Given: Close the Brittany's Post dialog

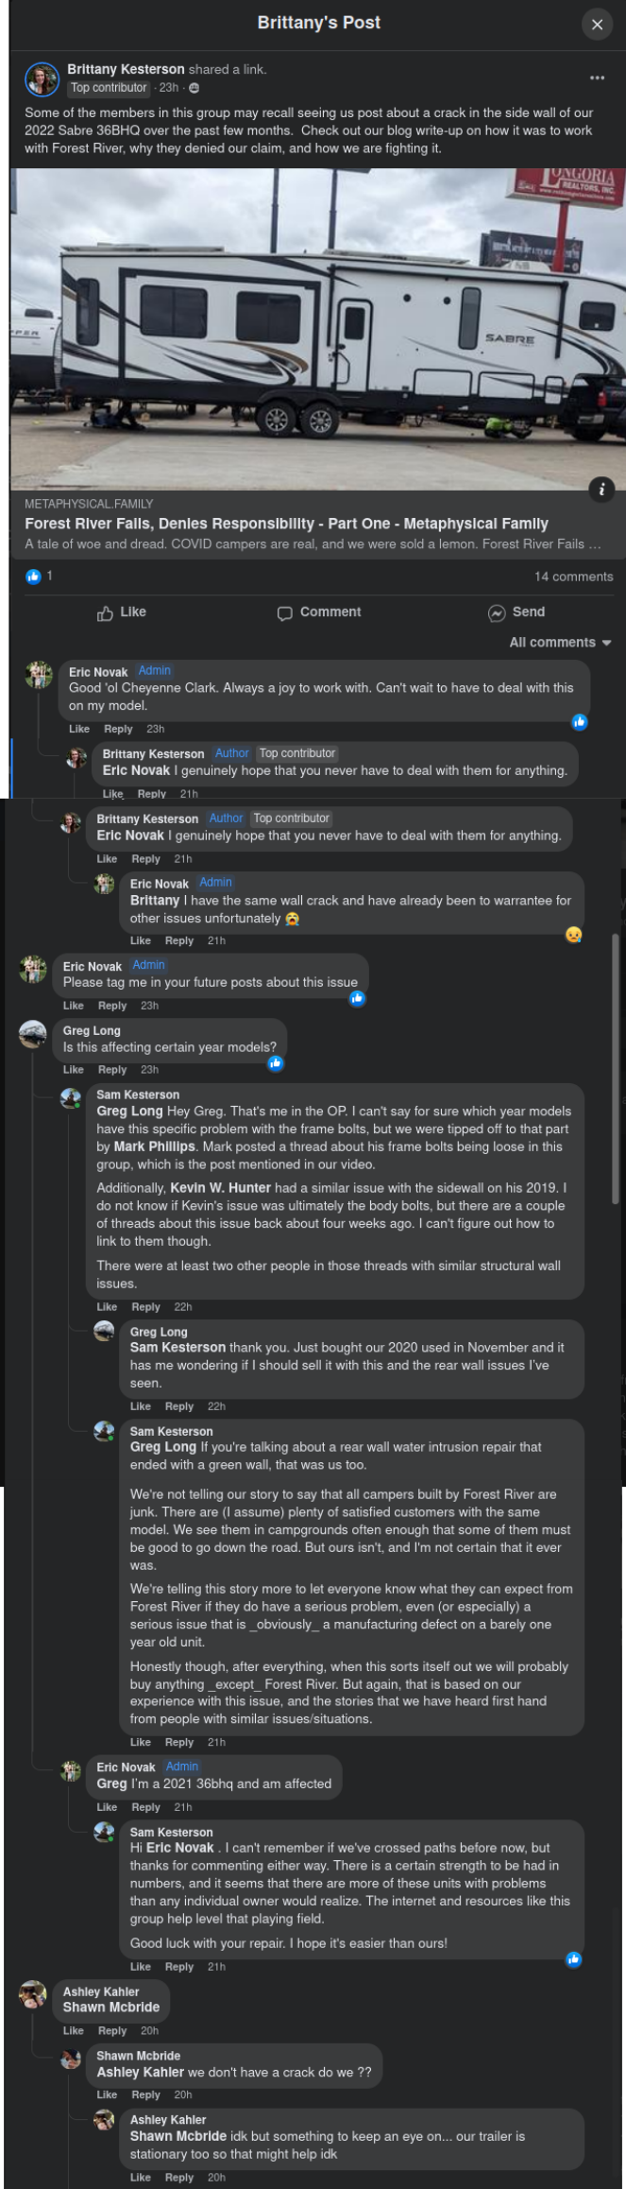Looking at the screenshot, I should (597, 25).
